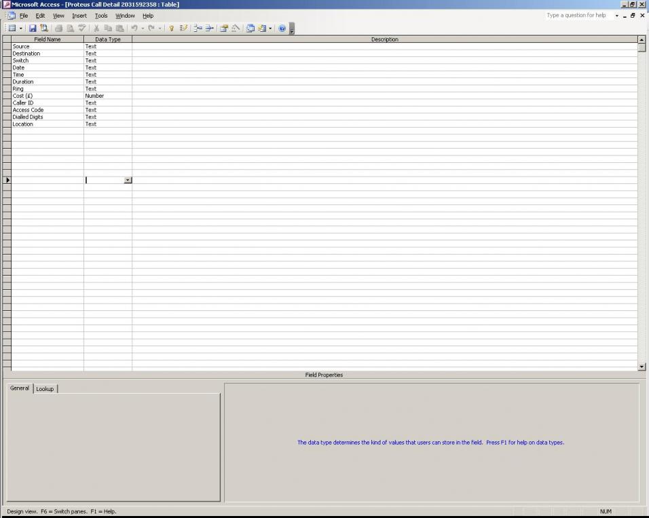Image resolution: width=649 pixels, height=518 pixels.
Task: Switch to the General properties tab
Action: coord(20,388)
